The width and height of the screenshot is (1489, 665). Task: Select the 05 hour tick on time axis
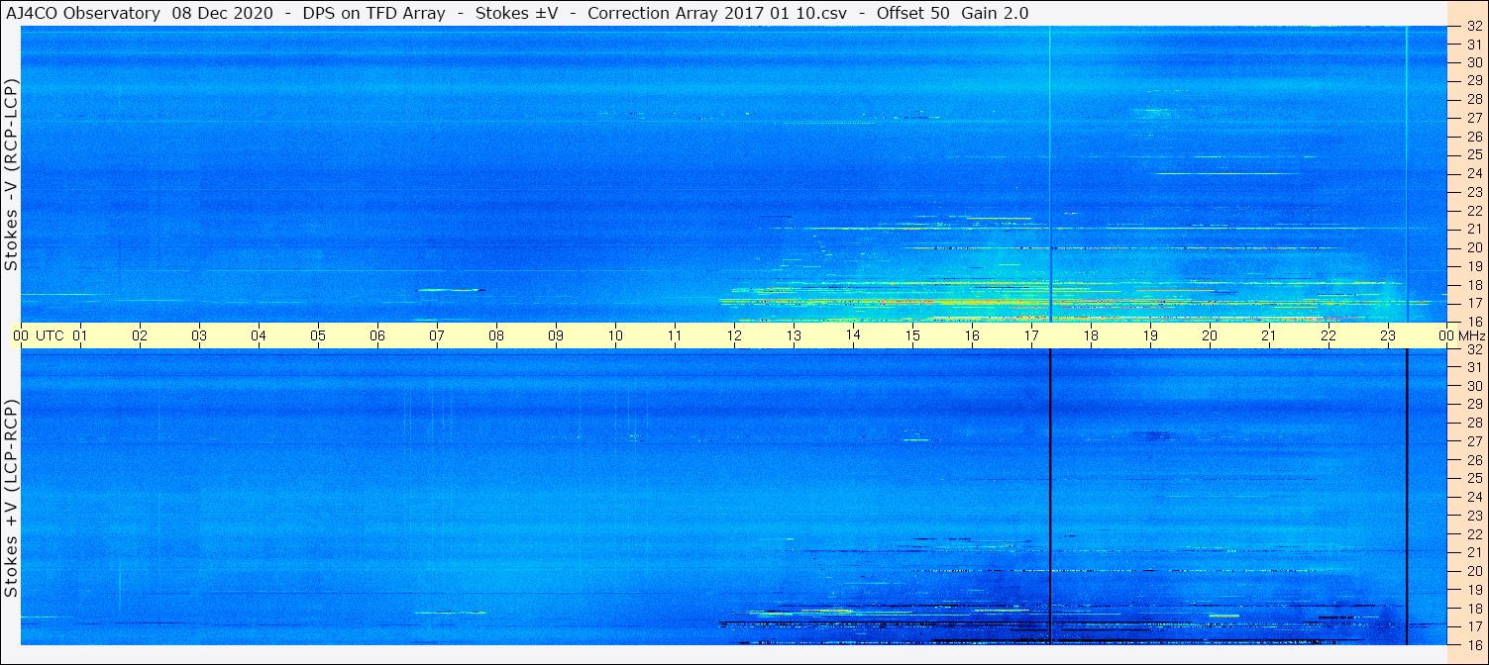(318, 335)
